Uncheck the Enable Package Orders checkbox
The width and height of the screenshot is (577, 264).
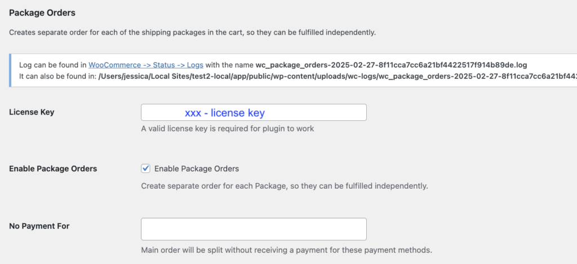(x=146, y=169)
